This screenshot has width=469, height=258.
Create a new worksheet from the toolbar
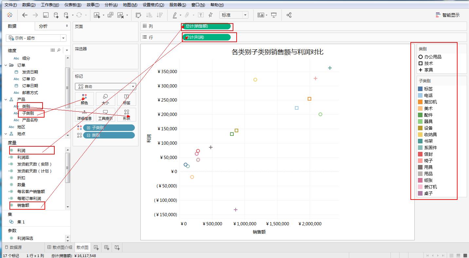point(97,15)
